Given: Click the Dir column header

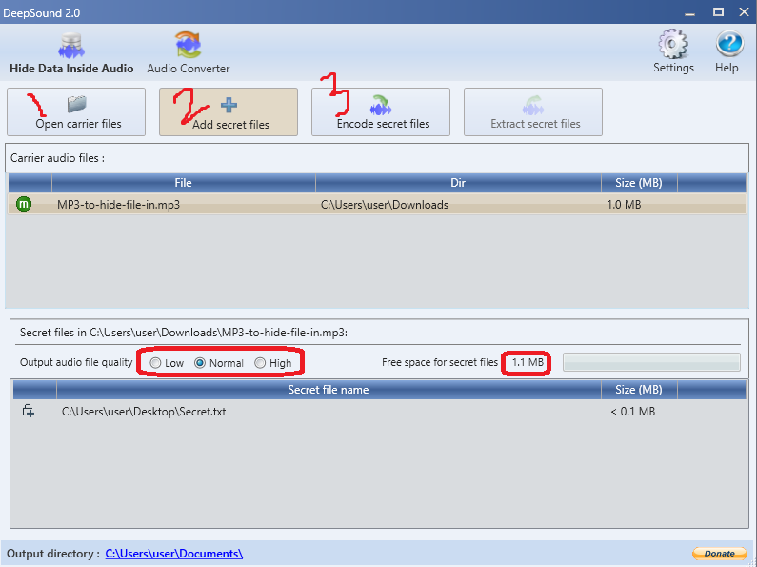Looking at the screenshot, I should pos(458,183).
